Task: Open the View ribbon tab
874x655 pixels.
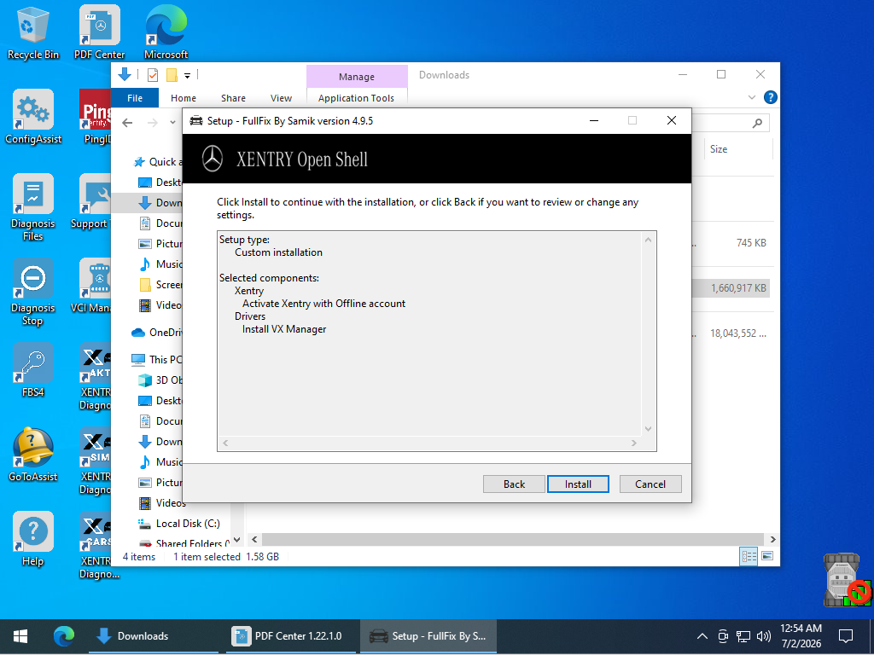Action: click(281, 98)
